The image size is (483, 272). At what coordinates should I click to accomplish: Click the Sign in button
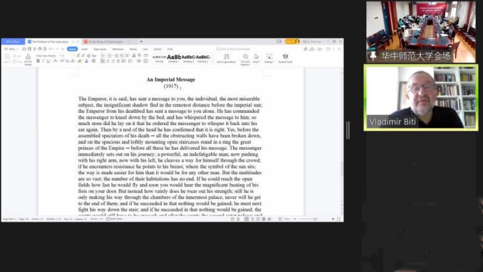pyautogui.click(x=292, y=41)
